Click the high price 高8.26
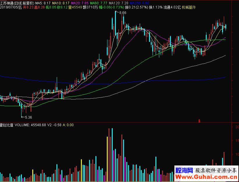Screen dimensions: 239x182 coord(40,7)
